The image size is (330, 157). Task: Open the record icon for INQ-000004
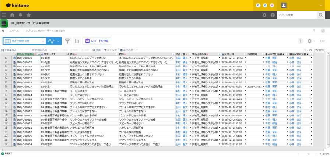(x=14, y=144)
